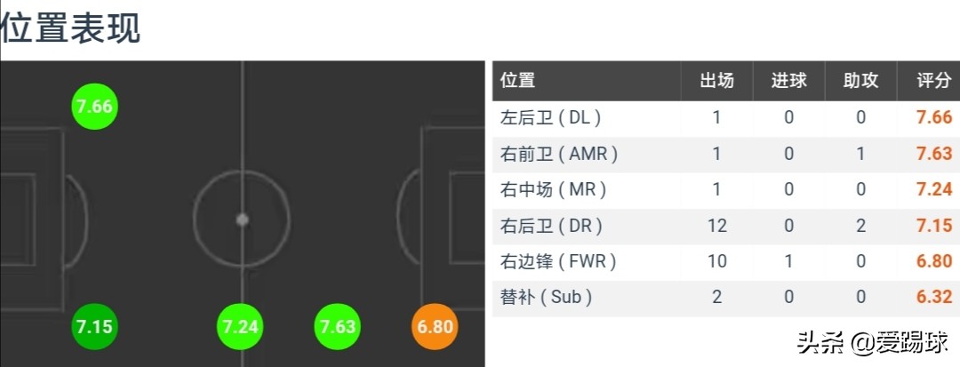
Task: Click the 7.15 right-back rating circle
Action: 95,327
